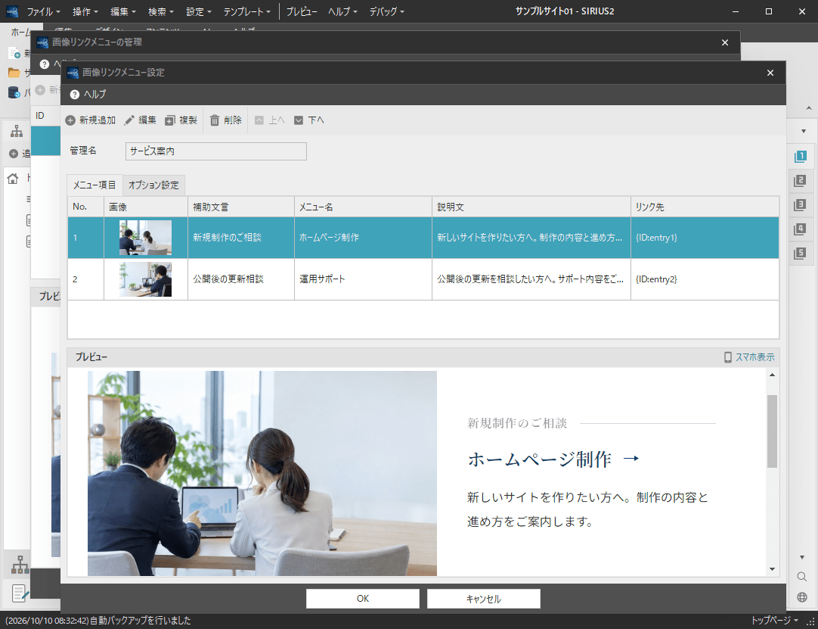Click the sitemap icon above the document-edit icon
This screenshot has width=818, height=629.
(20, 565)
